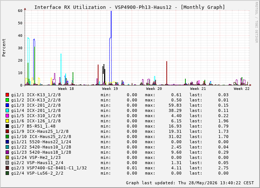Click the 30 value on the y-axis

tap(20, 48)
